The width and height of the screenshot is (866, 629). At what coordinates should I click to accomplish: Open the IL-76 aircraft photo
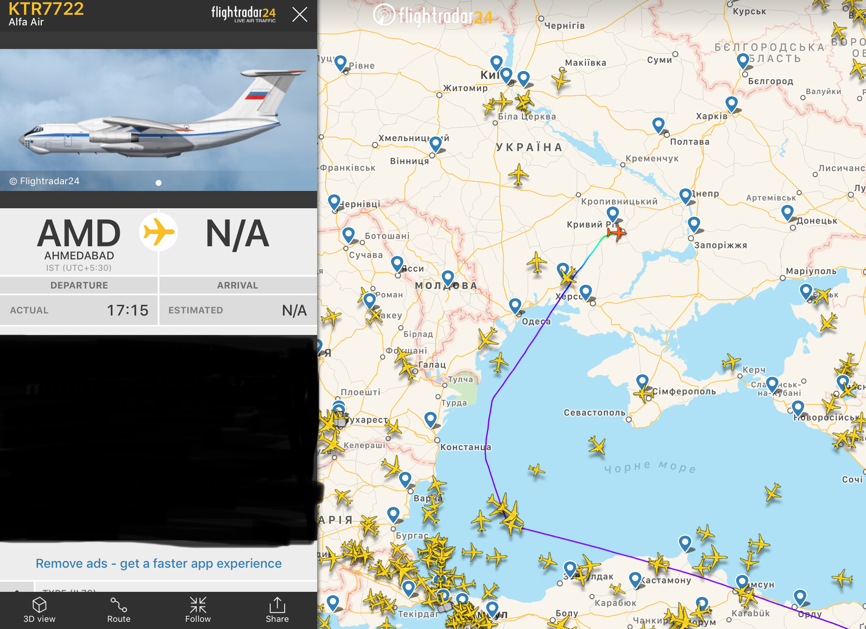[159, 120]
